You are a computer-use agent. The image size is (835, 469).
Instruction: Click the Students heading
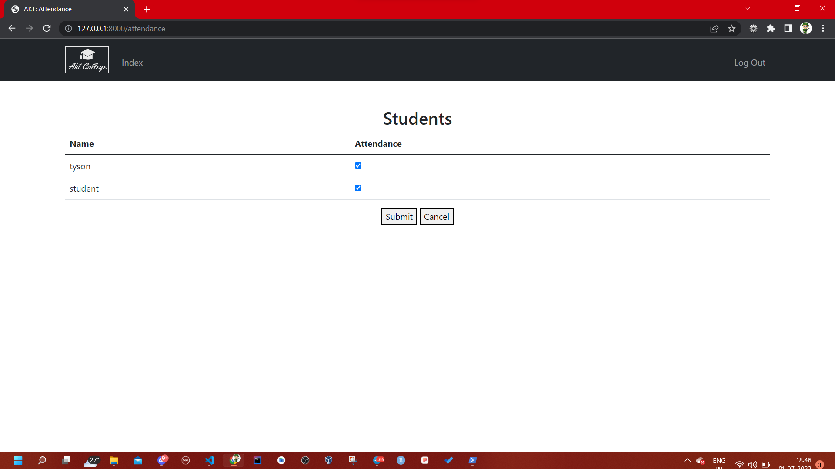(417, 119)
